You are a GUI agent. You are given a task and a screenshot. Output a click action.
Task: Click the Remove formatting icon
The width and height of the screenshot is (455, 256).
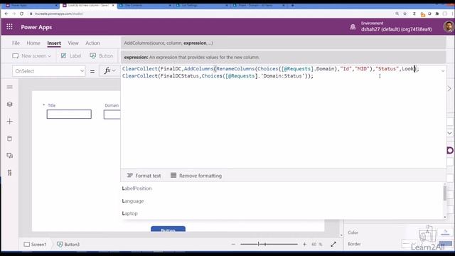(x=173, y=176)
